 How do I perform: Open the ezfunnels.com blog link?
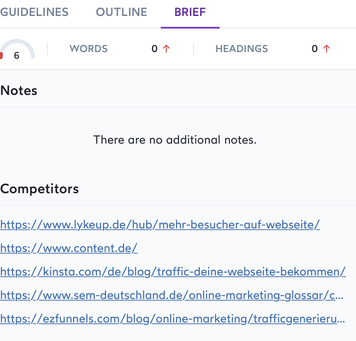pos(173,319)
